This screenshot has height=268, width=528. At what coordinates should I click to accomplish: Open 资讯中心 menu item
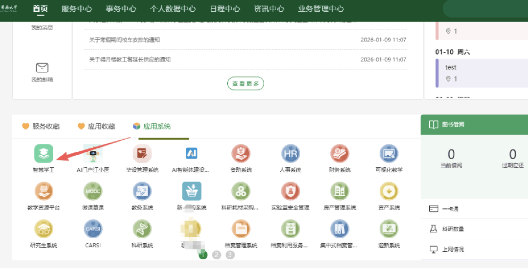pyautogui.click(x=269, y=9)
